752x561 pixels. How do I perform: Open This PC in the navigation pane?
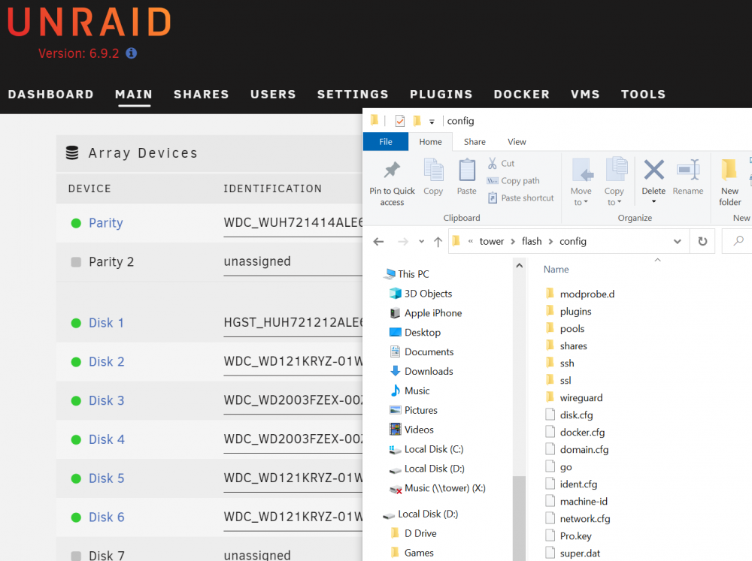tap(407, 274)
